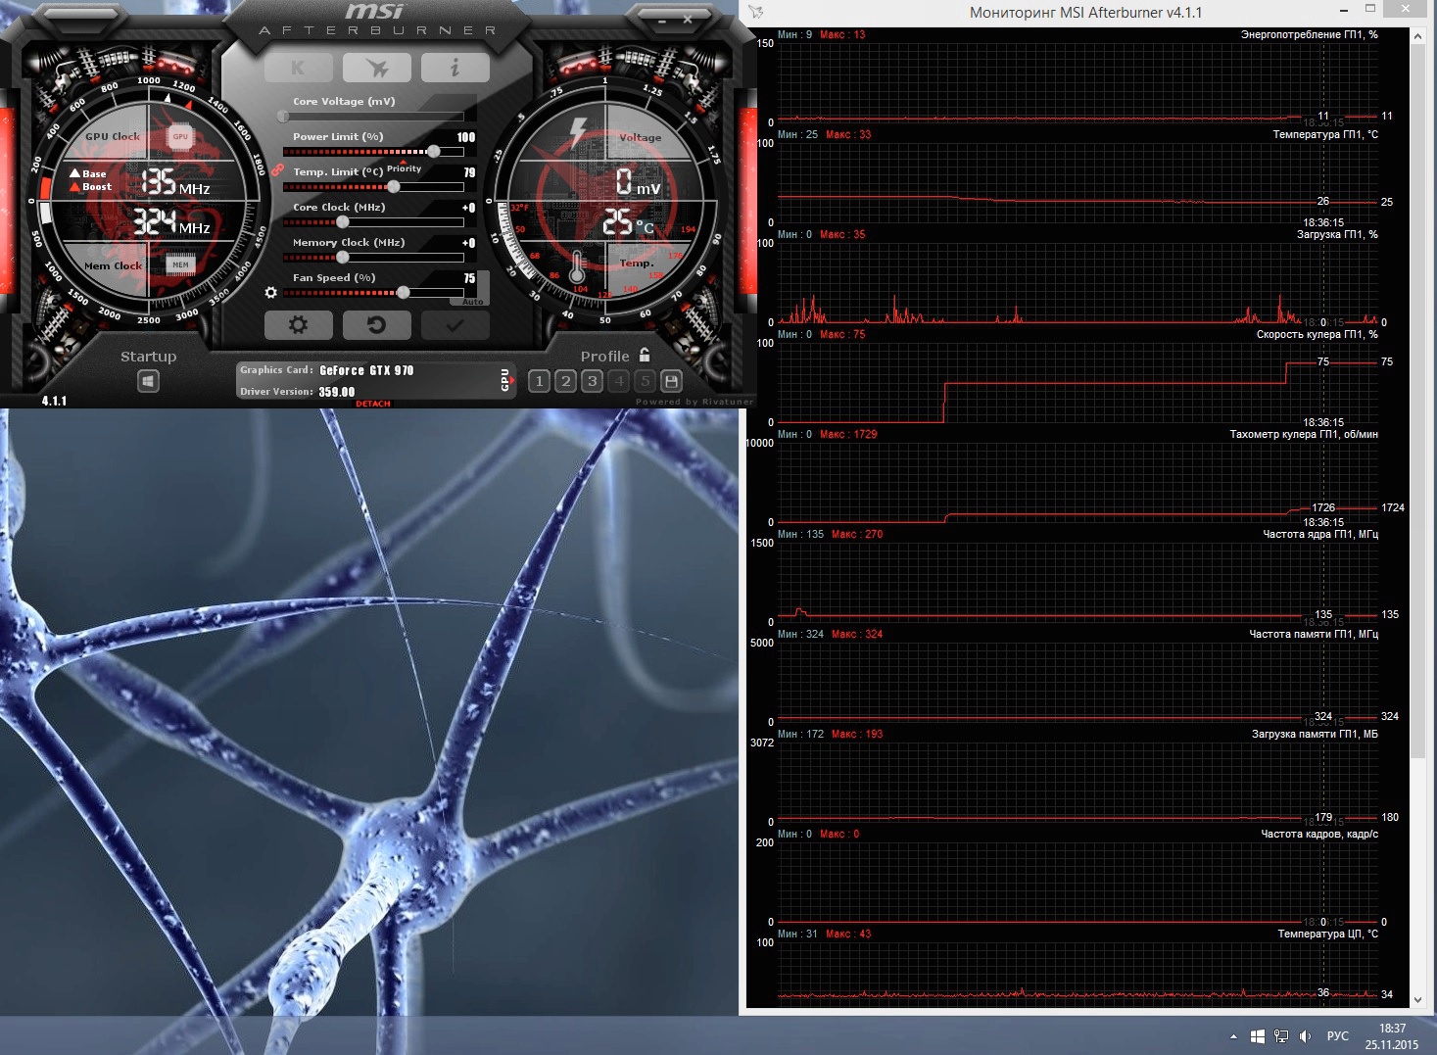Click the monitoring window title bar icon
1437x1055 pixels.
[x=757, y=12]
